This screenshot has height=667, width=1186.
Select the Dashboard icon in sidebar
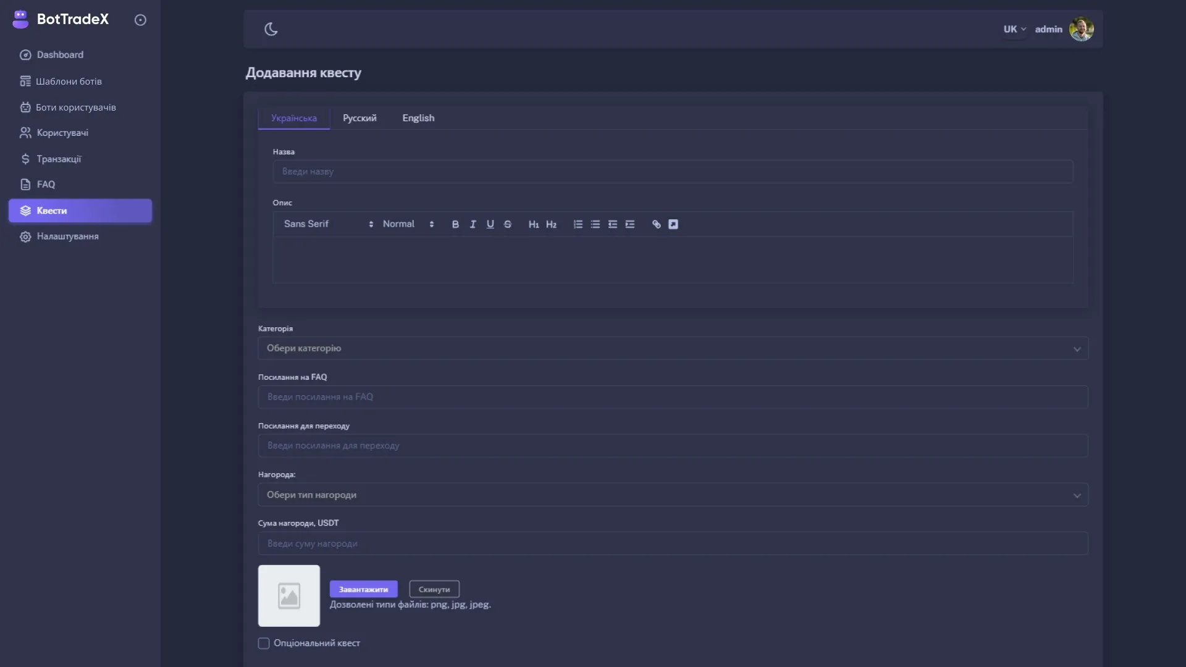tap(25, 54)
